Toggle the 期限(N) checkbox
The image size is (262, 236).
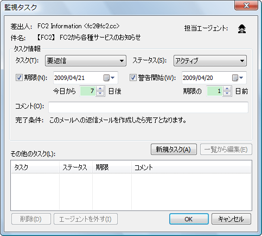(19, 78)
